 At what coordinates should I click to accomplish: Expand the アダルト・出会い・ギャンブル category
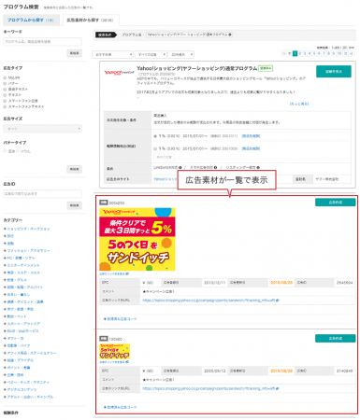pos(28,397)
